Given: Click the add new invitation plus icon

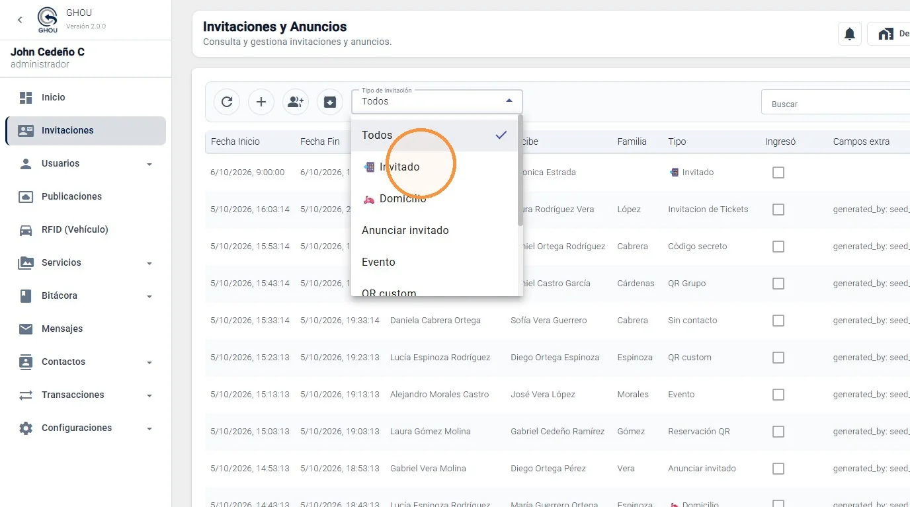Looking at the screenshot, I should (261, 102).
